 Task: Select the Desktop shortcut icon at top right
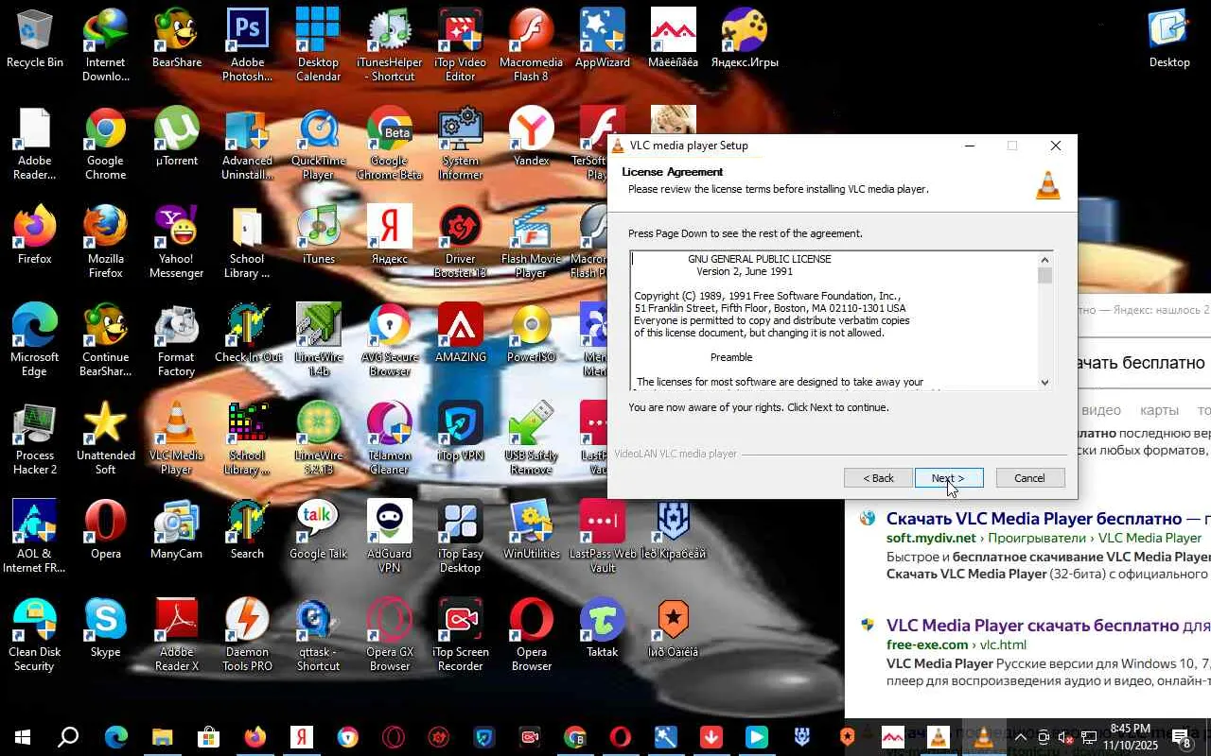(x=1169, y=39)
